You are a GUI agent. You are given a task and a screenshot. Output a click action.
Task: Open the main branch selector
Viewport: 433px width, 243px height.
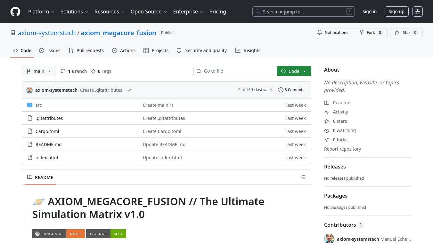pyautogui.click(x=39, y=71)
